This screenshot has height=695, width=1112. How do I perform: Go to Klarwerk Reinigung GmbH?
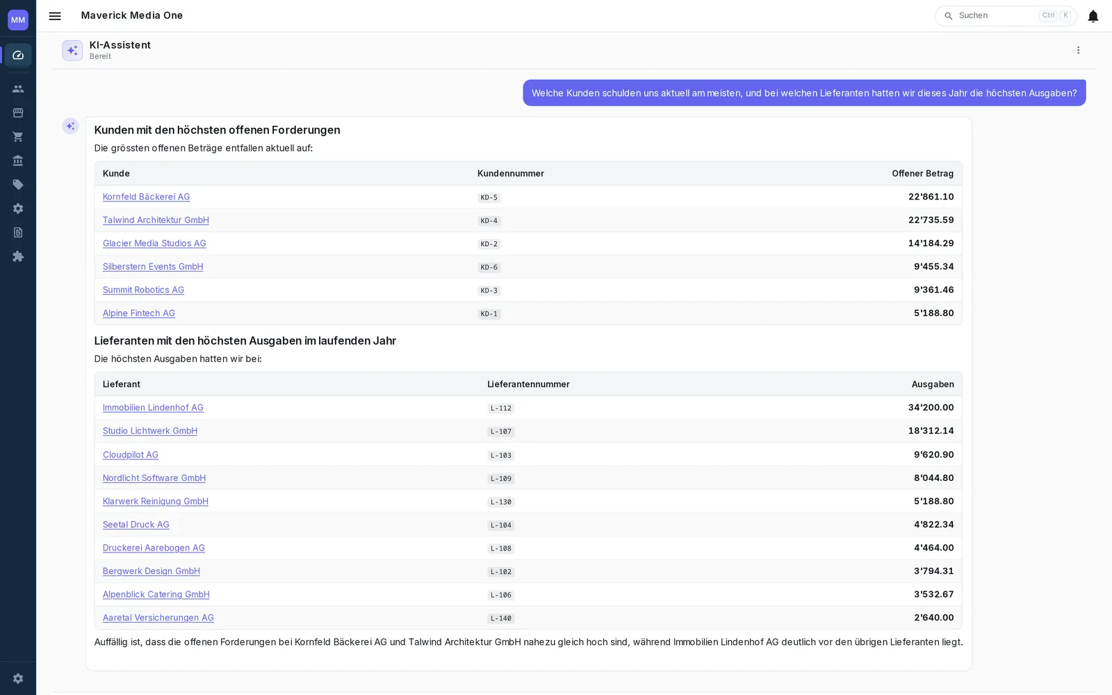tap(156, 501)
